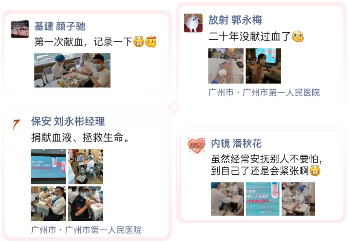Open the name link 保安 刘永彬经理
Image resolution: width=349 pixels, height=242 pixels.
pyautogui.click(x=68, y=122)
